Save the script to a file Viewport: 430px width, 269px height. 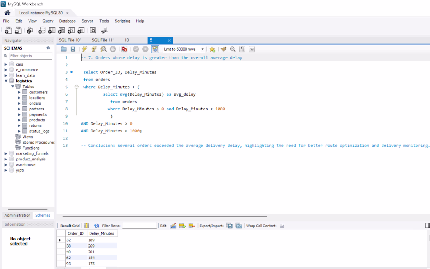tap(73, 49)
